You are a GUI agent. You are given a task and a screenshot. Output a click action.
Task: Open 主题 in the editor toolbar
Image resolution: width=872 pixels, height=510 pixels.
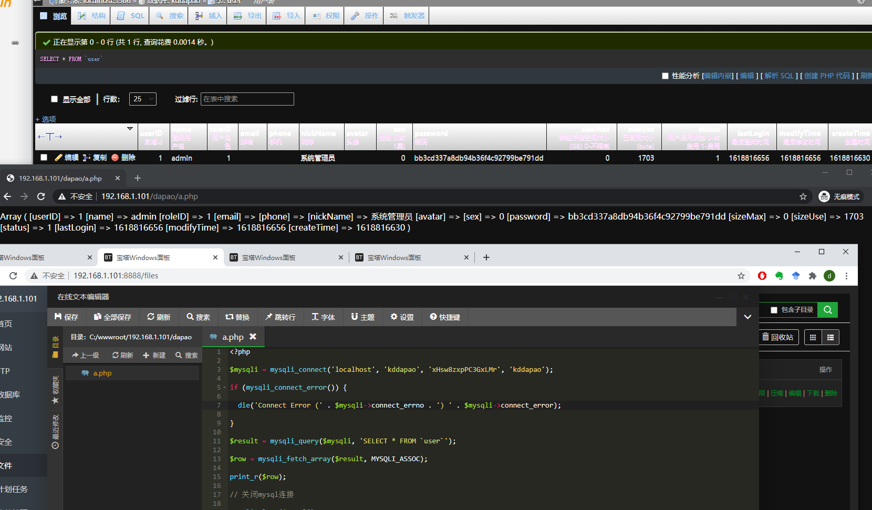point(363,317)
